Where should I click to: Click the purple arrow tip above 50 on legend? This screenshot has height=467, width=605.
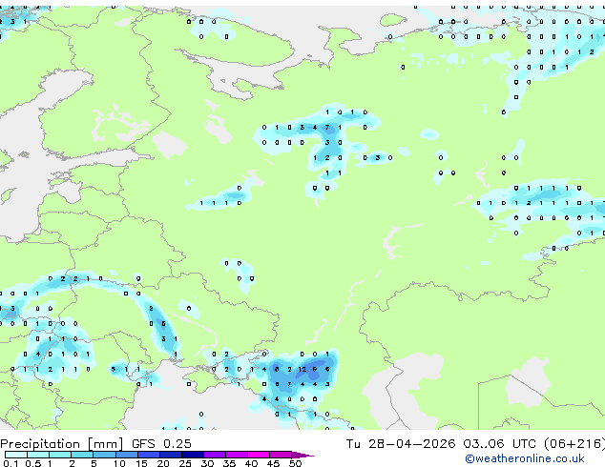coord(302,455)
